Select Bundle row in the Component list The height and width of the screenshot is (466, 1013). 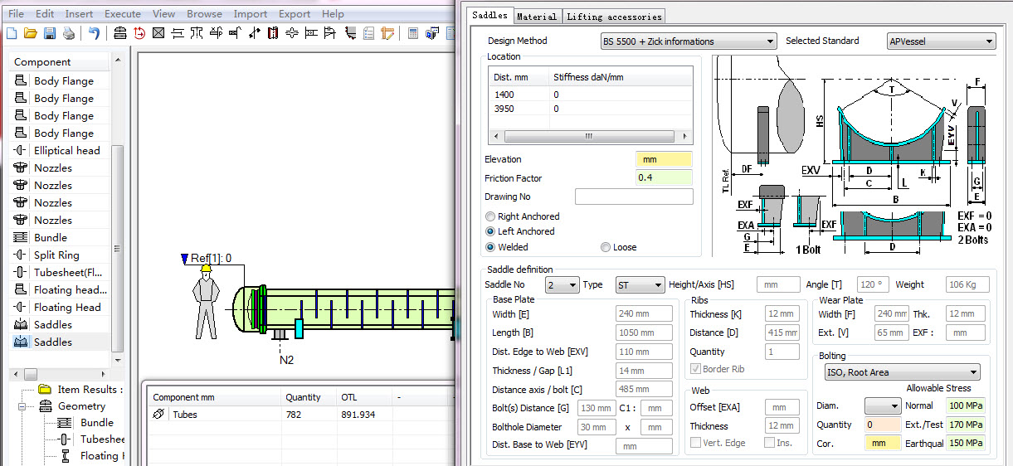click(60, 237)
